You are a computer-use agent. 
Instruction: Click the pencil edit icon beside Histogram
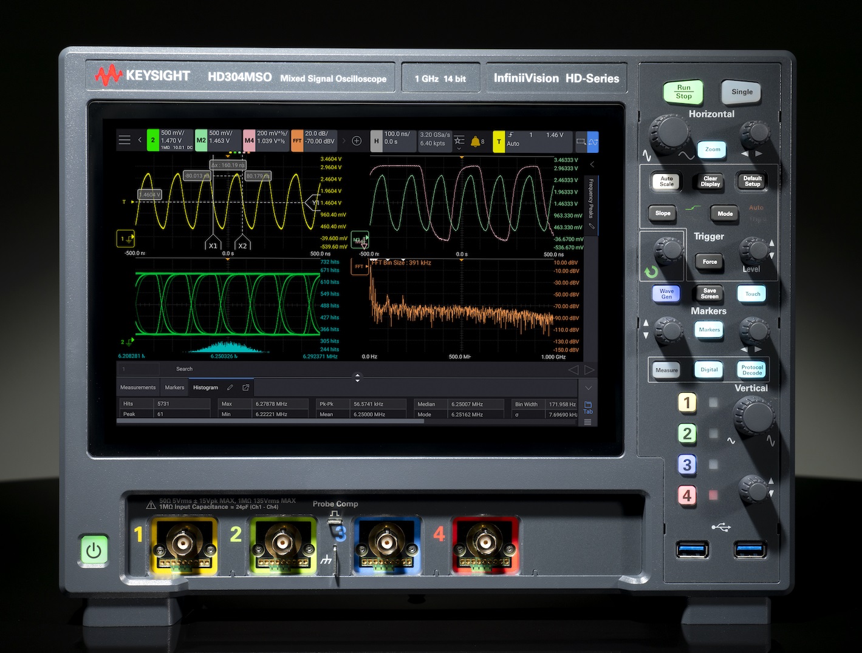click(230, 387)
